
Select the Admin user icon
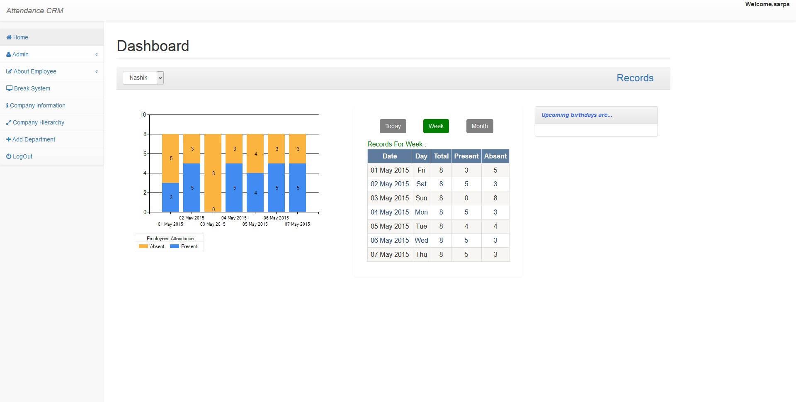point(8,54)
